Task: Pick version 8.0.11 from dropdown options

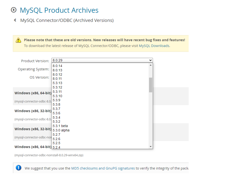Action: tap(58, 79)
